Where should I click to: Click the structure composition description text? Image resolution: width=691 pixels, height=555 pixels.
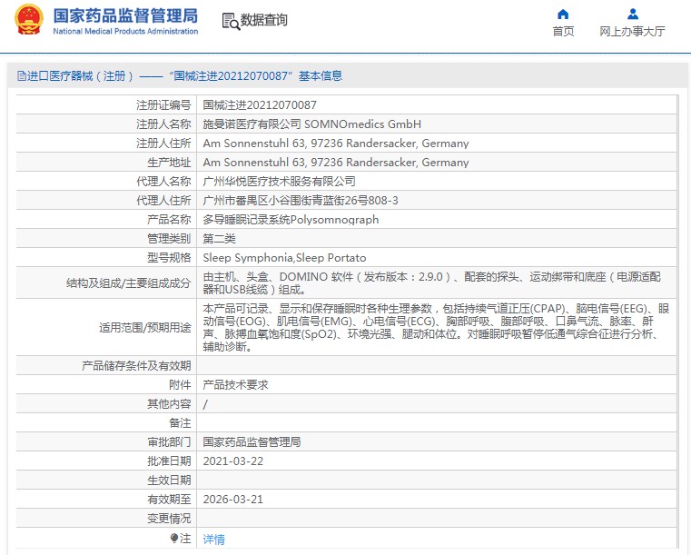(x=432, y=283)
